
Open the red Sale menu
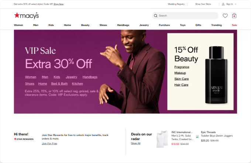click(x=234, y=25)
